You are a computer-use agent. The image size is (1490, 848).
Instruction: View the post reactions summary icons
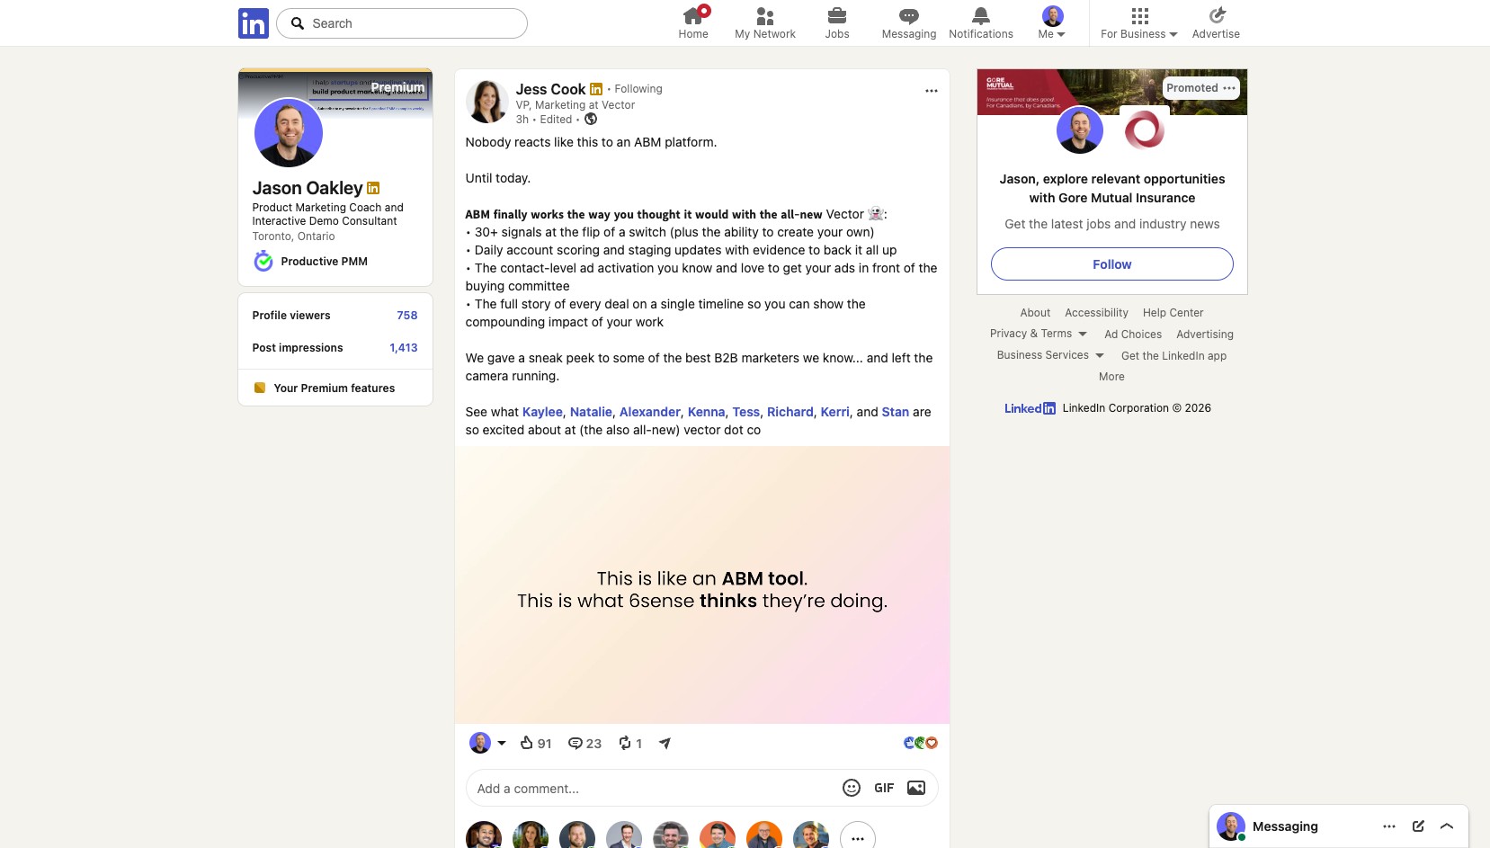click(921, 743)
